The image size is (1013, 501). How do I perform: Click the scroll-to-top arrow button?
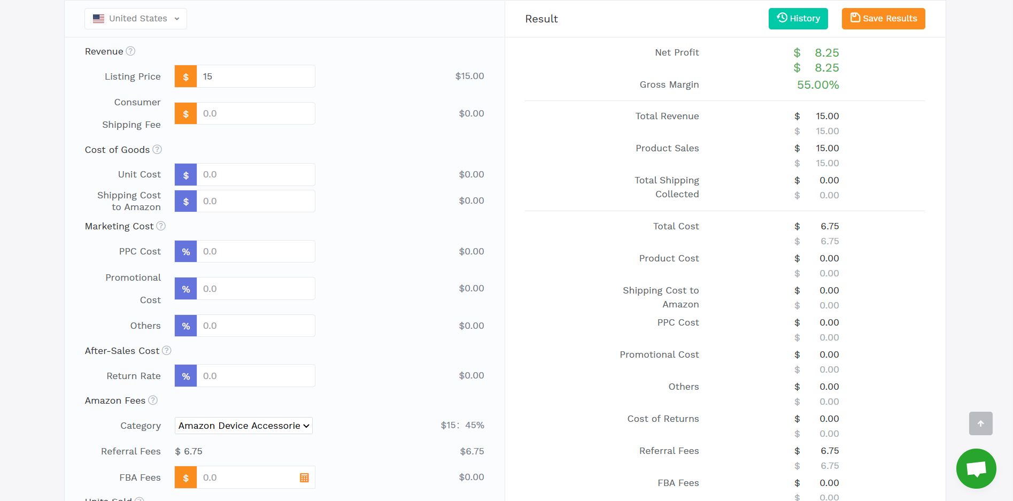coord(980,423)
